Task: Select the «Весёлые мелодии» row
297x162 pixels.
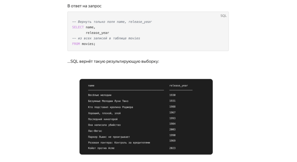Action: (100, 95)
